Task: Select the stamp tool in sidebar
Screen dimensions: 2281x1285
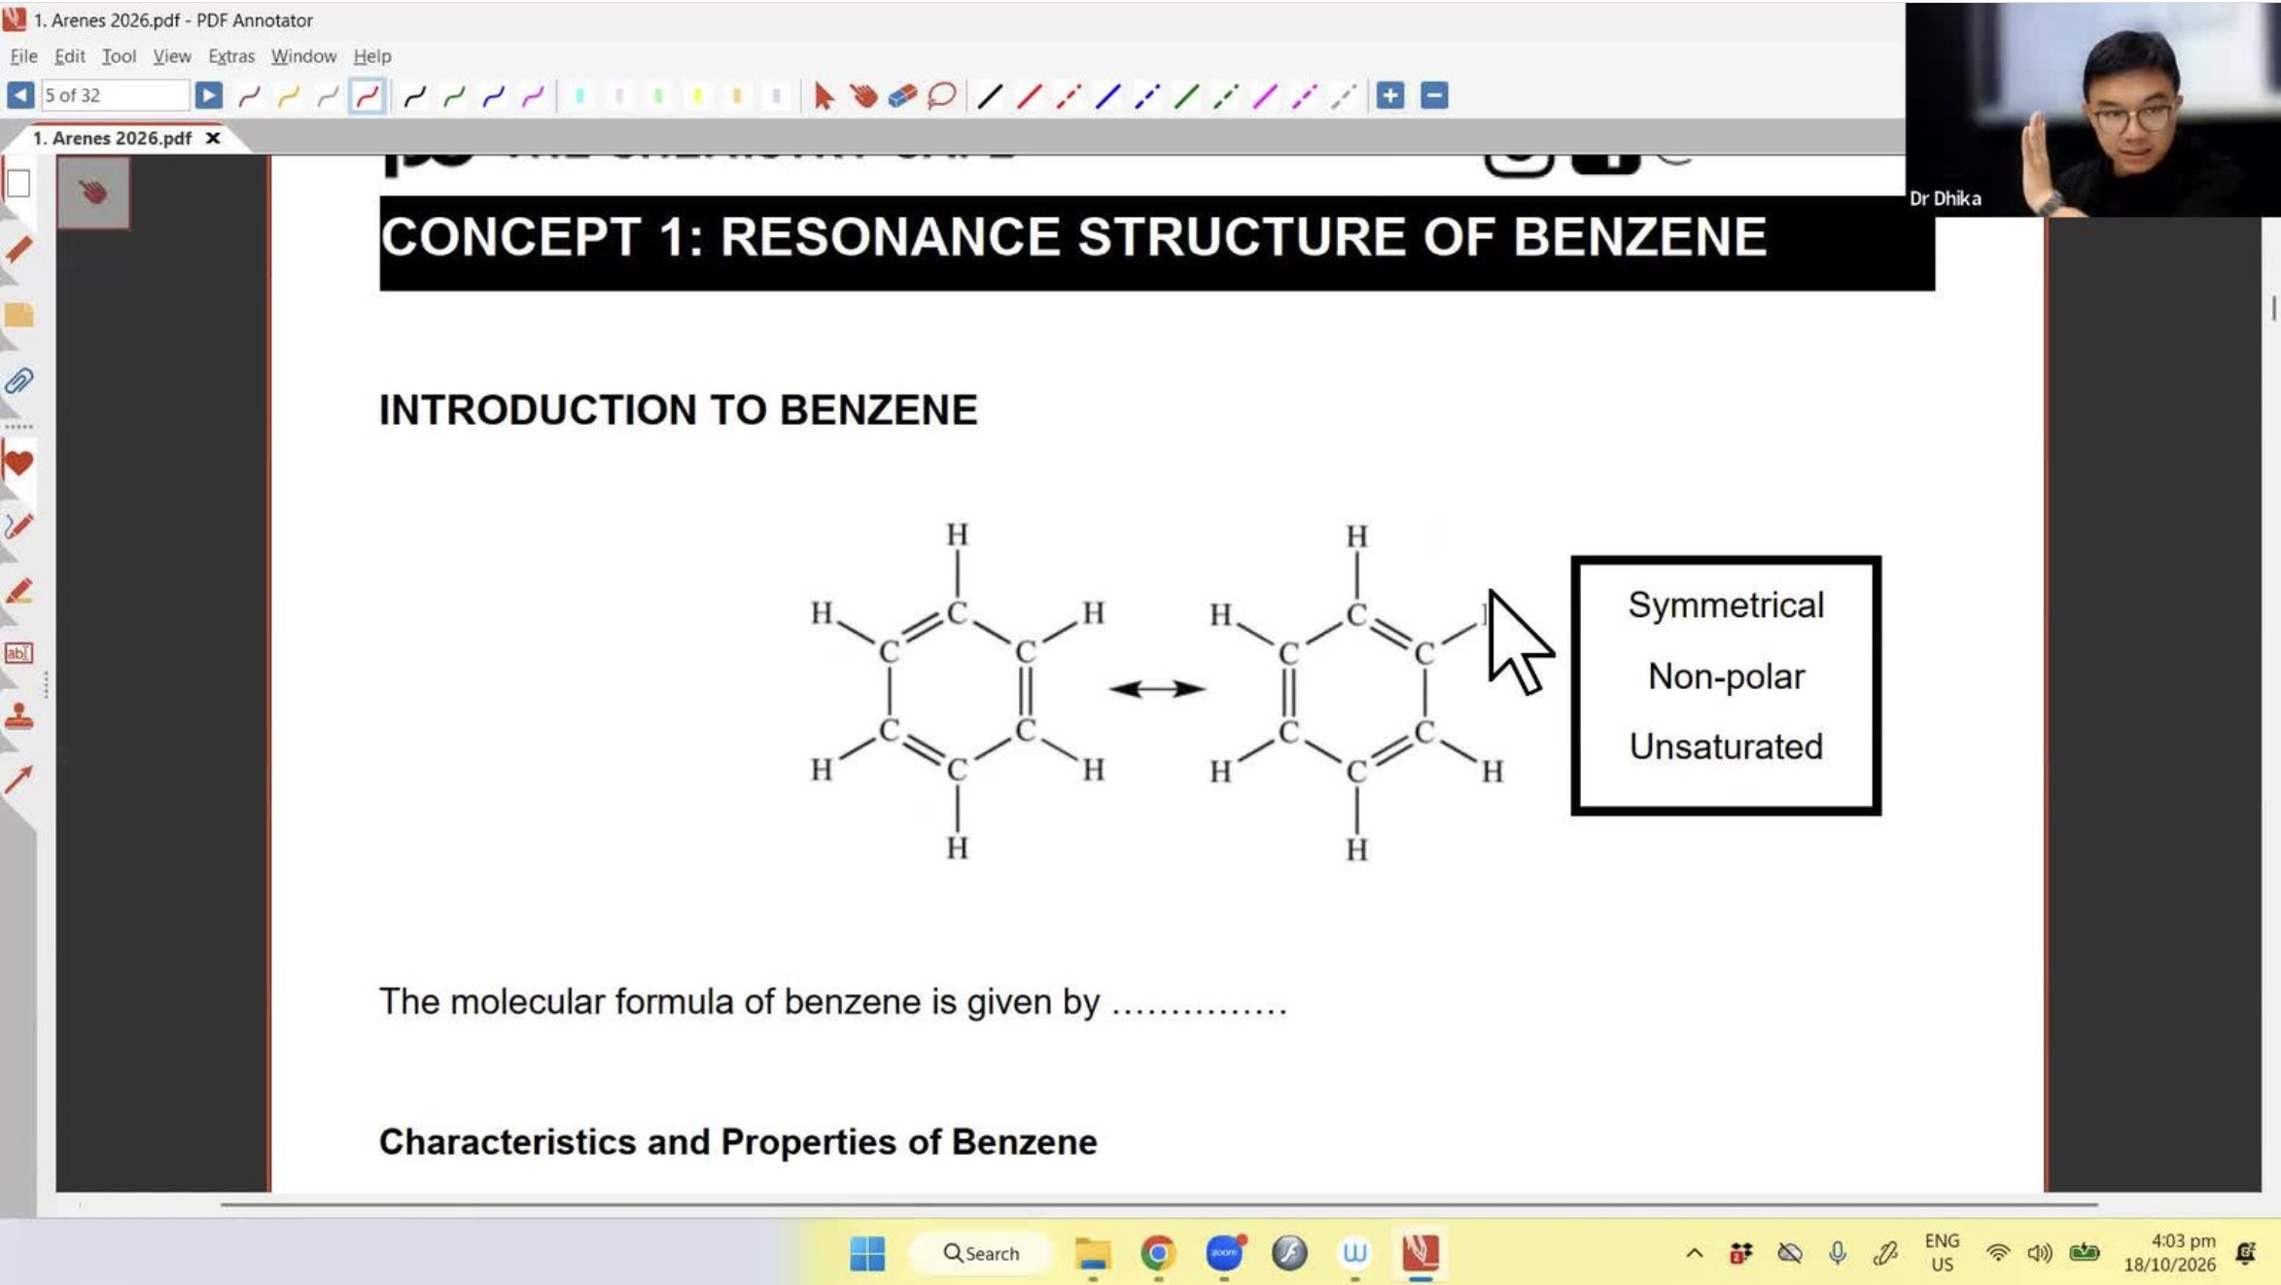Action: [x=18, y=717]
